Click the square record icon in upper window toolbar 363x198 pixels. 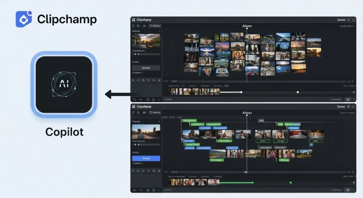point(133,26)
